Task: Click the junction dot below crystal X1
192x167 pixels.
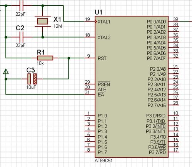Action: [x=43, y=37]
